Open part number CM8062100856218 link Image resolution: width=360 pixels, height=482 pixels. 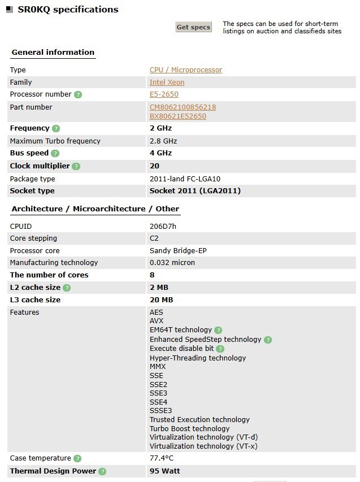183,107
